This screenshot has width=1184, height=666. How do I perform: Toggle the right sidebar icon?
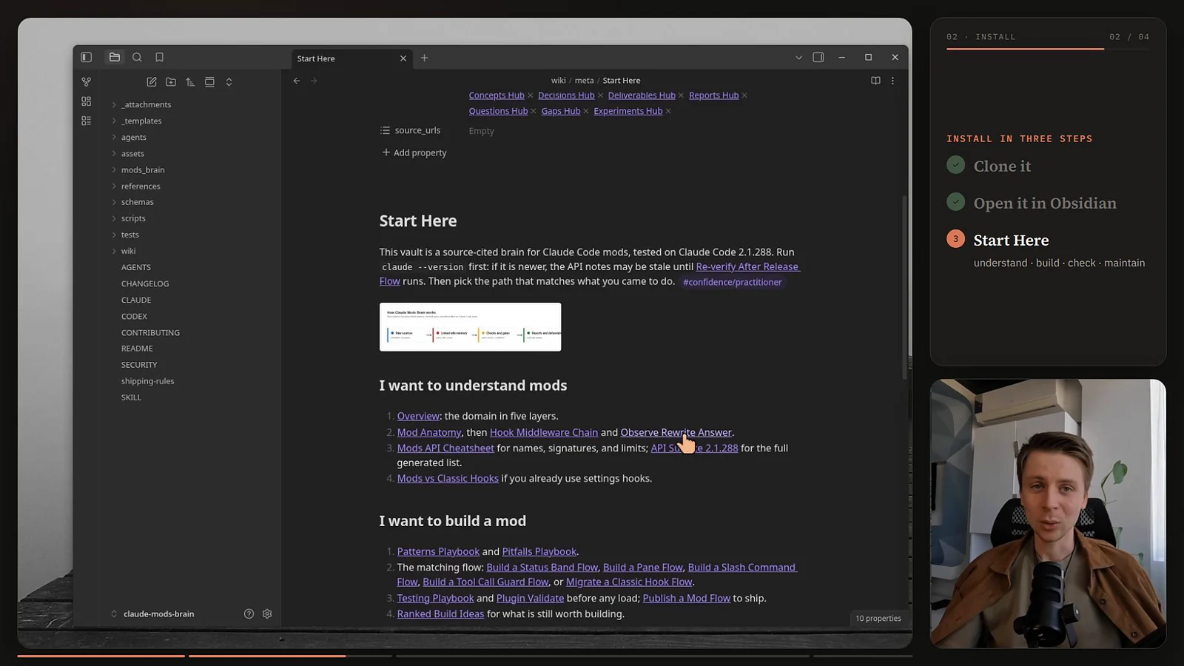(818, 57)
